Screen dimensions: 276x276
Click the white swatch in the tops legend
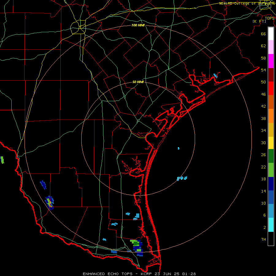(271, 34)
